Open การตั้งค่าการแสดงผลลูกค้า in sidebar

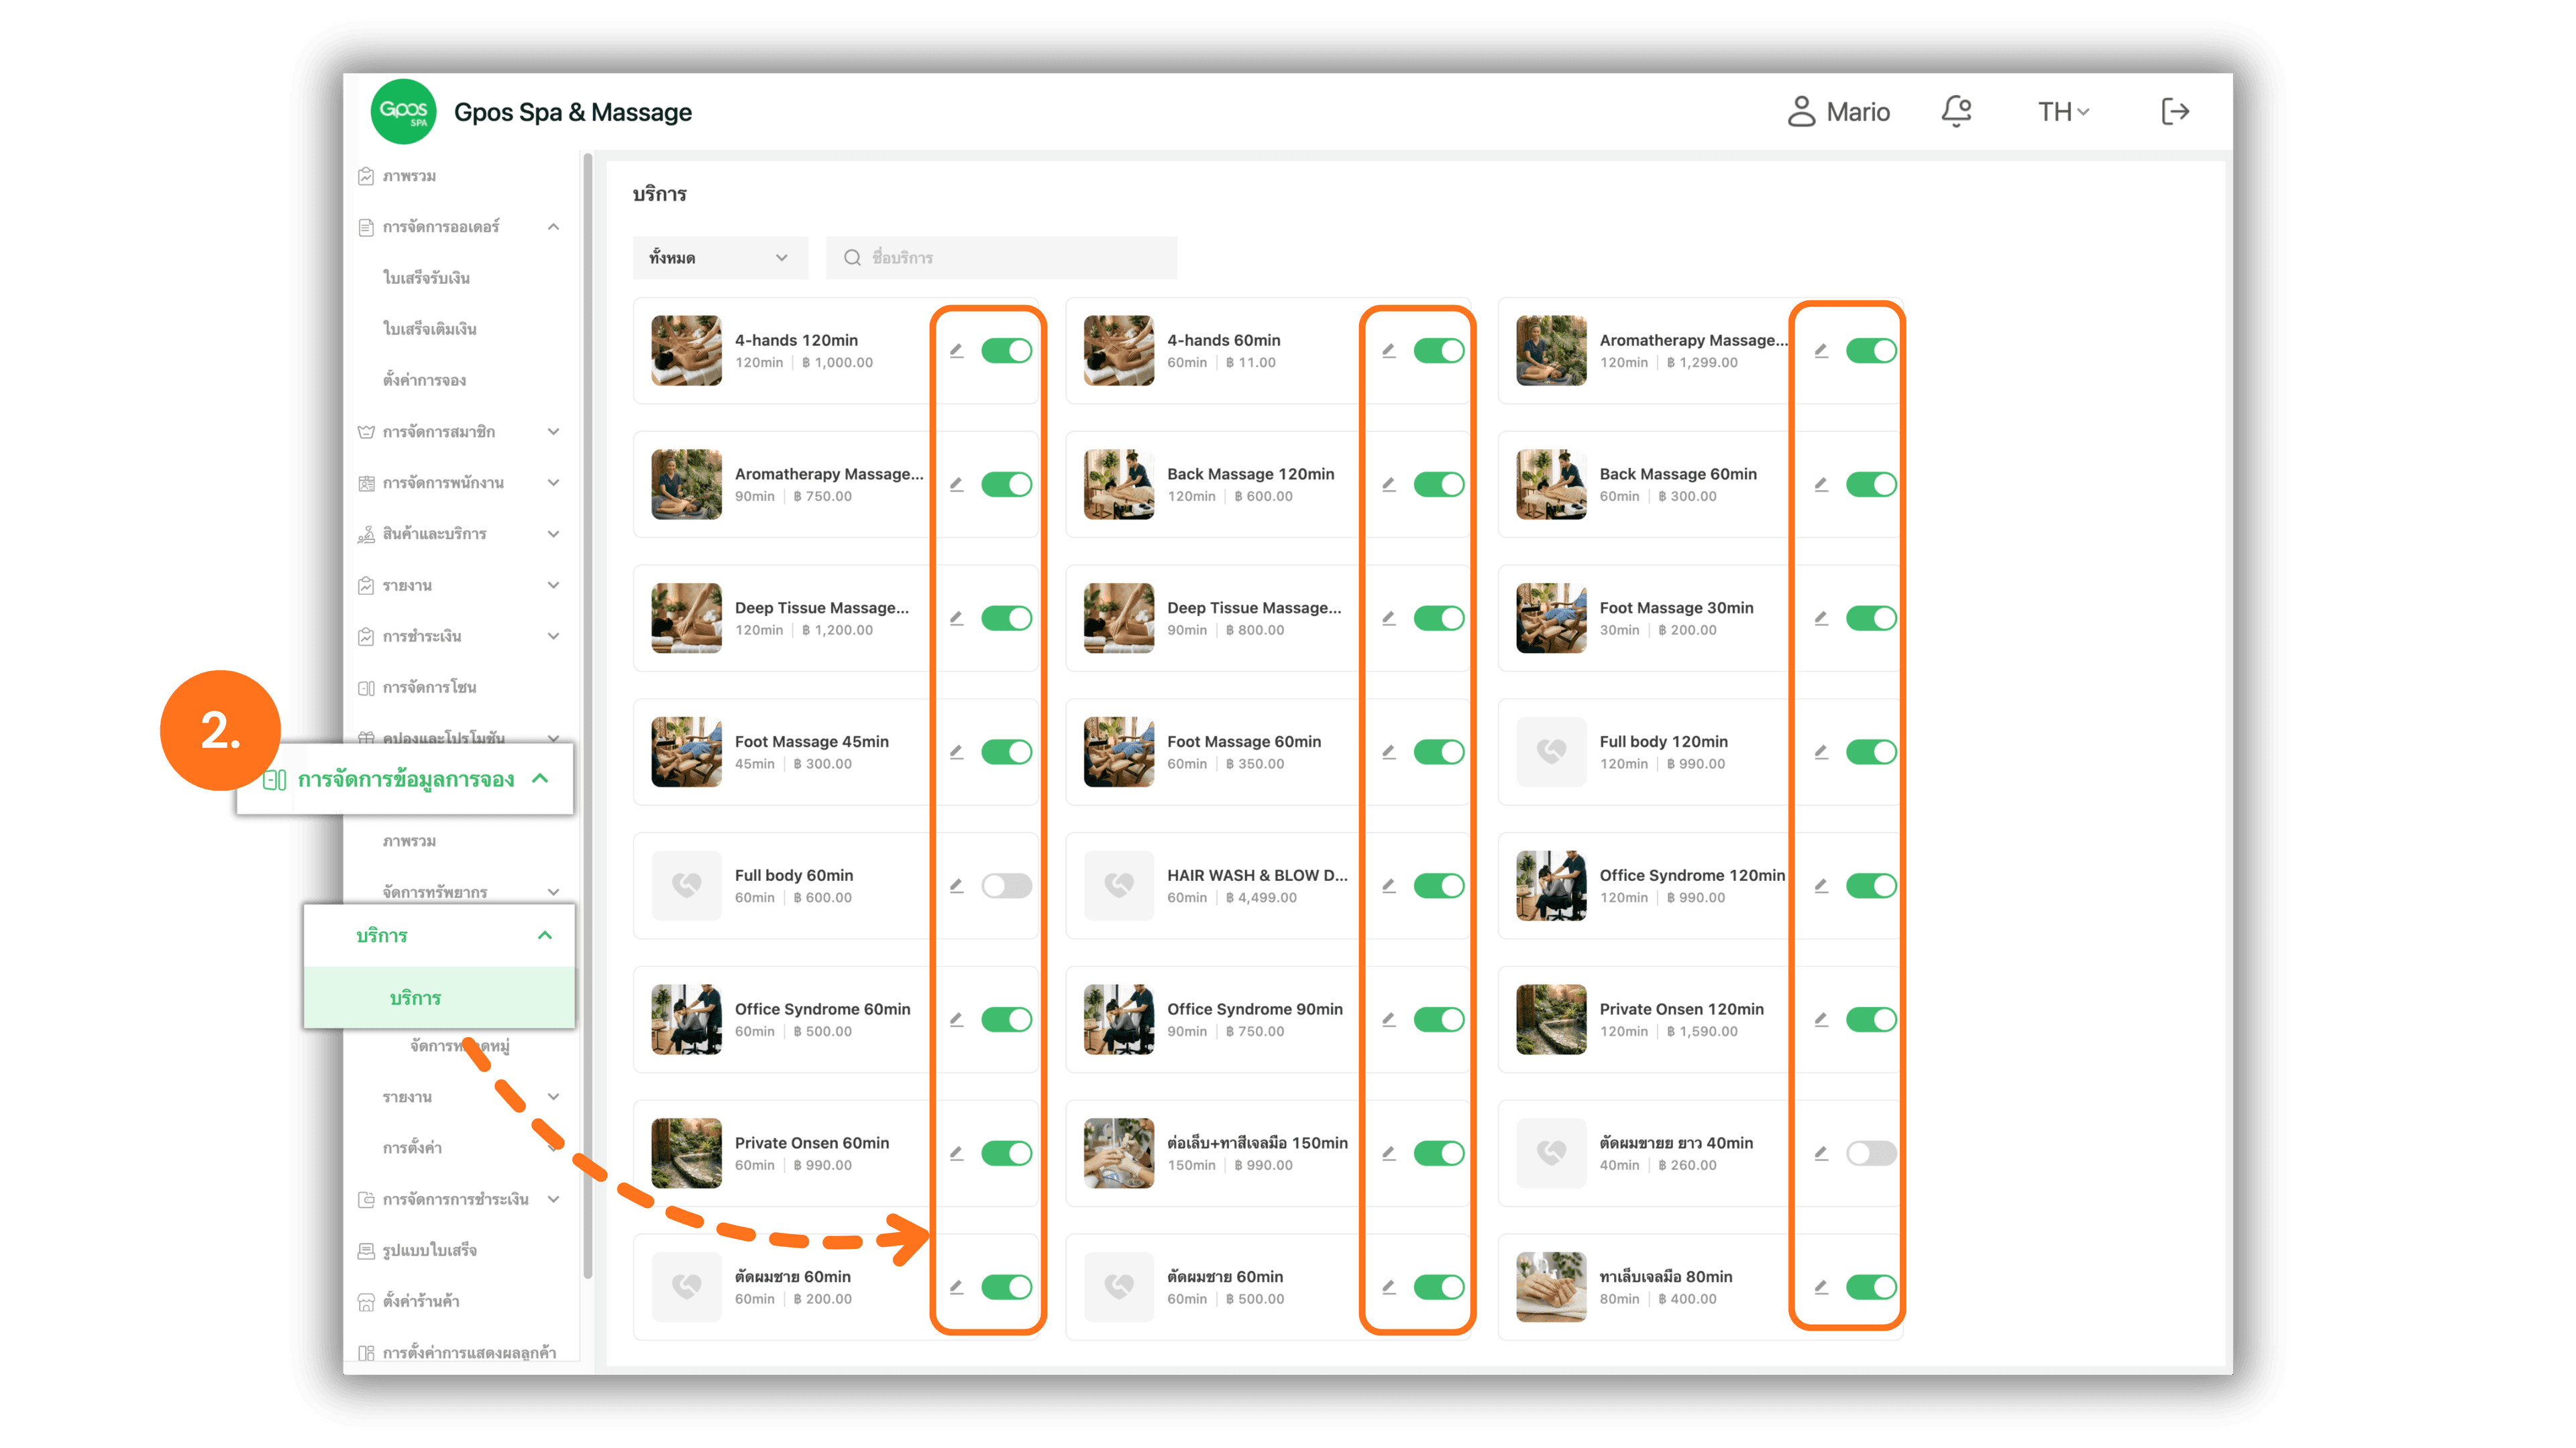coord(457,1353)
